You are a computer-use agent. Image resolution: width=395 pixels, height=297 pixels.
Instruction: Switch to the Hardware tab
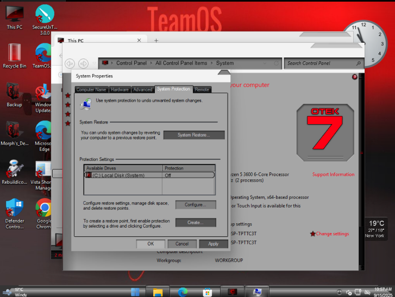pos(120,90)
